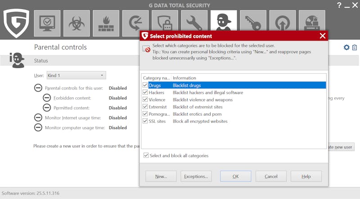Select 'Blacklist violence and weapons' text
Viewport: 360px width, 199px height.
click(202, 99)
